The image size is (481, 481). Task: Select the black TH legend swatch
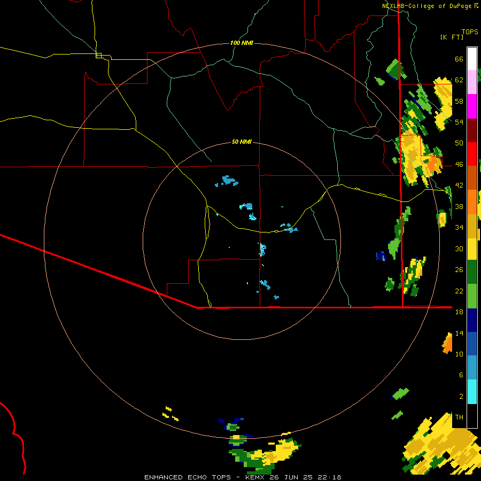(472, 416)
